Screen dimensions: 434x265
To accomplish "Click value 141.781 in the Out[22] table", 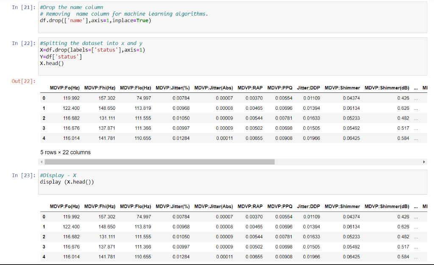I will coord(107,138).
